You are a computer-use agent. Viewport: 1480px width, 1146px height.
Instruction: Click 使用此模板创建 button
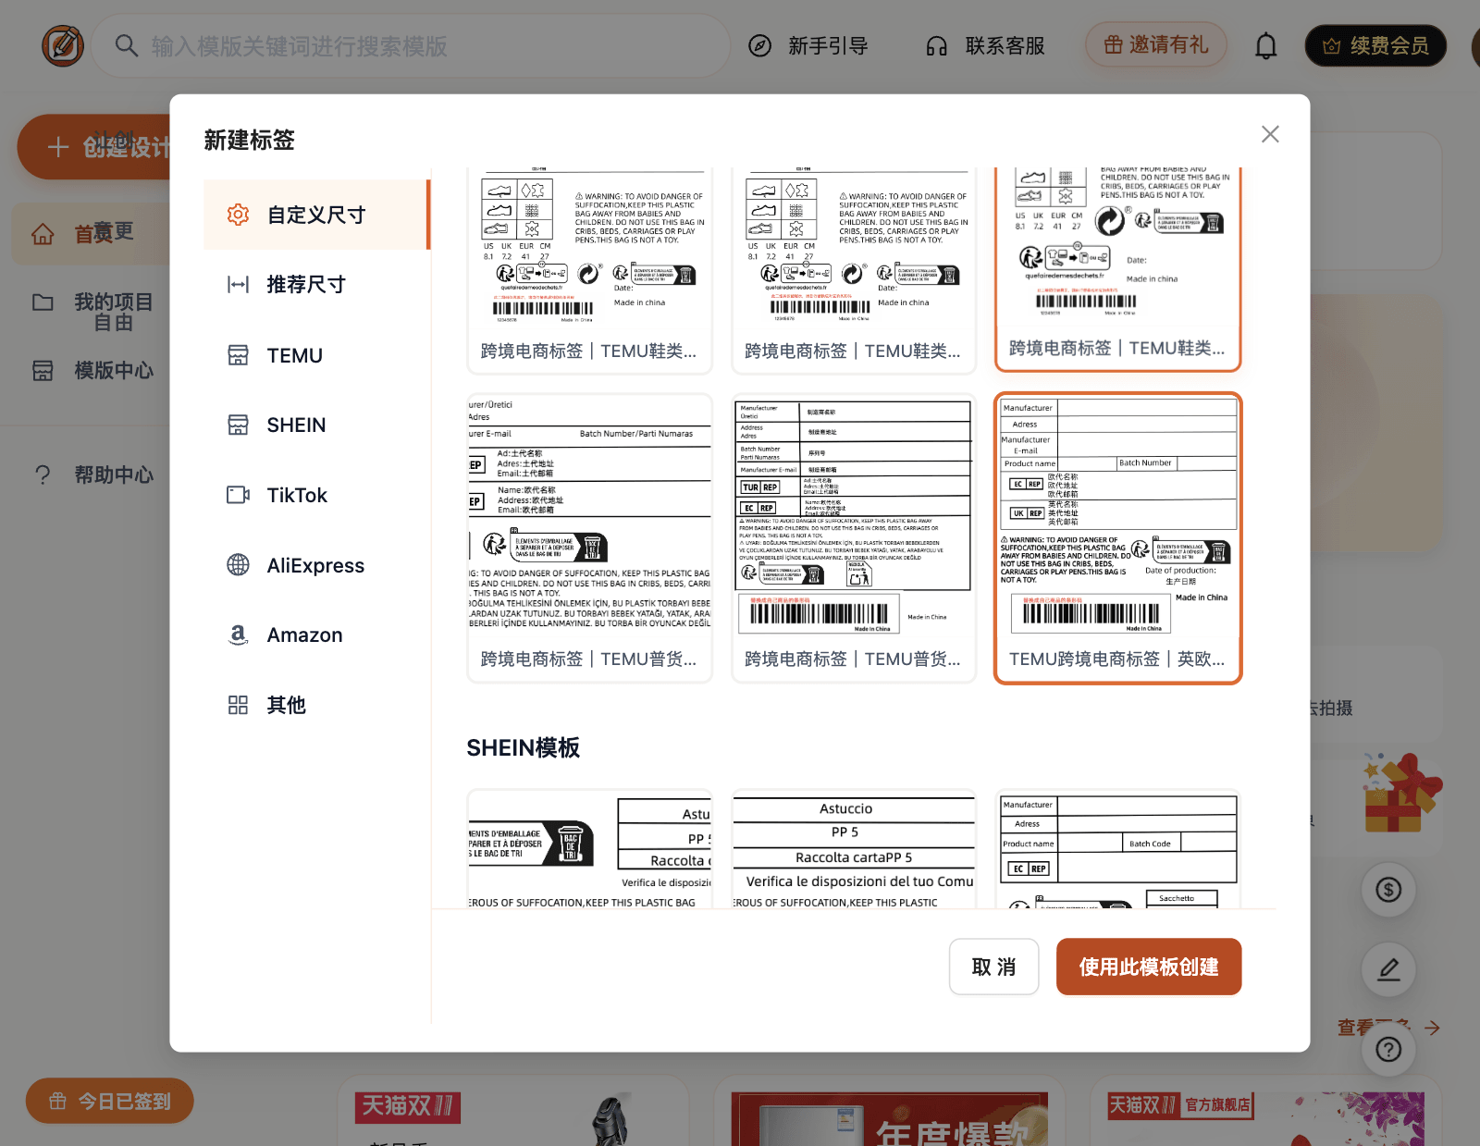click(x=1149, y=967)
